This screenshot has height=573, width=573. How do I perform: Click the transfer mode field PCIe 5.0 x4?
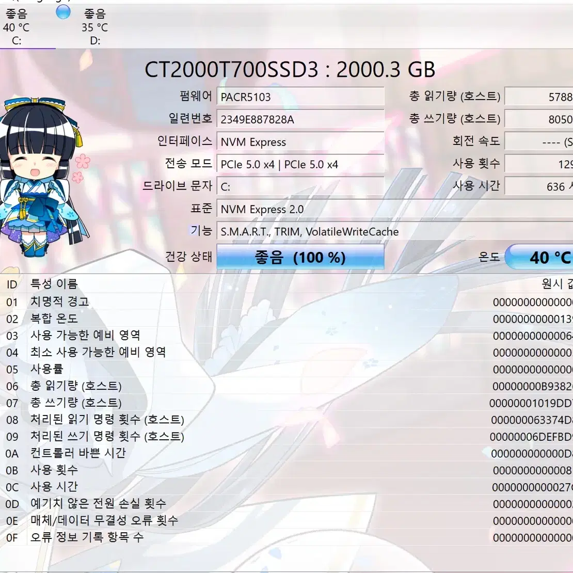click(300, 164)
